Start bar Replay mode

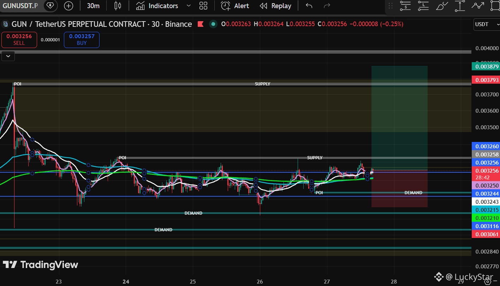(x=275, y=6)
